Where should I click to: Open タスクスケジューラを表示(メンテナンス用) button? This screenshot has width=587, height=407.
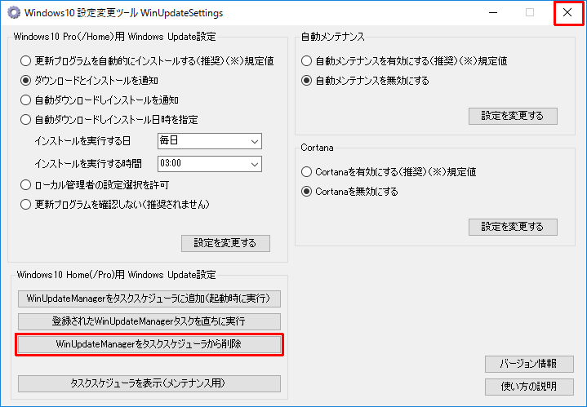click(x=149, y=383)
